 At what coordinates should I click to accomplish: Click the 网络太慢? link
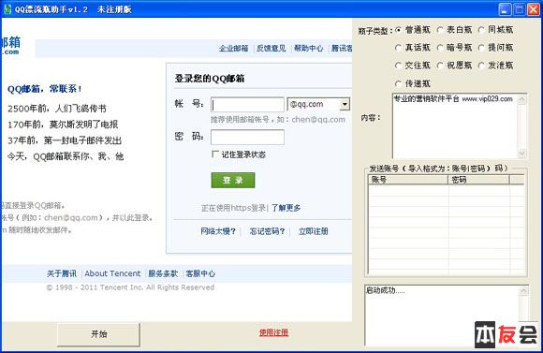click(218, 231)
